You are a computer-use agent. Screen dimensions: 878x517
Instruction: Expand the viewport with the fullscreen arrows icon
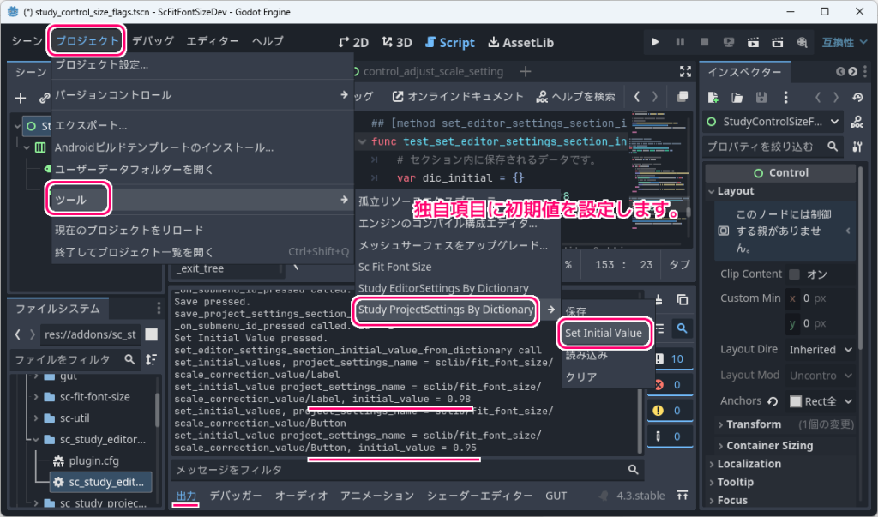point(683,72)
